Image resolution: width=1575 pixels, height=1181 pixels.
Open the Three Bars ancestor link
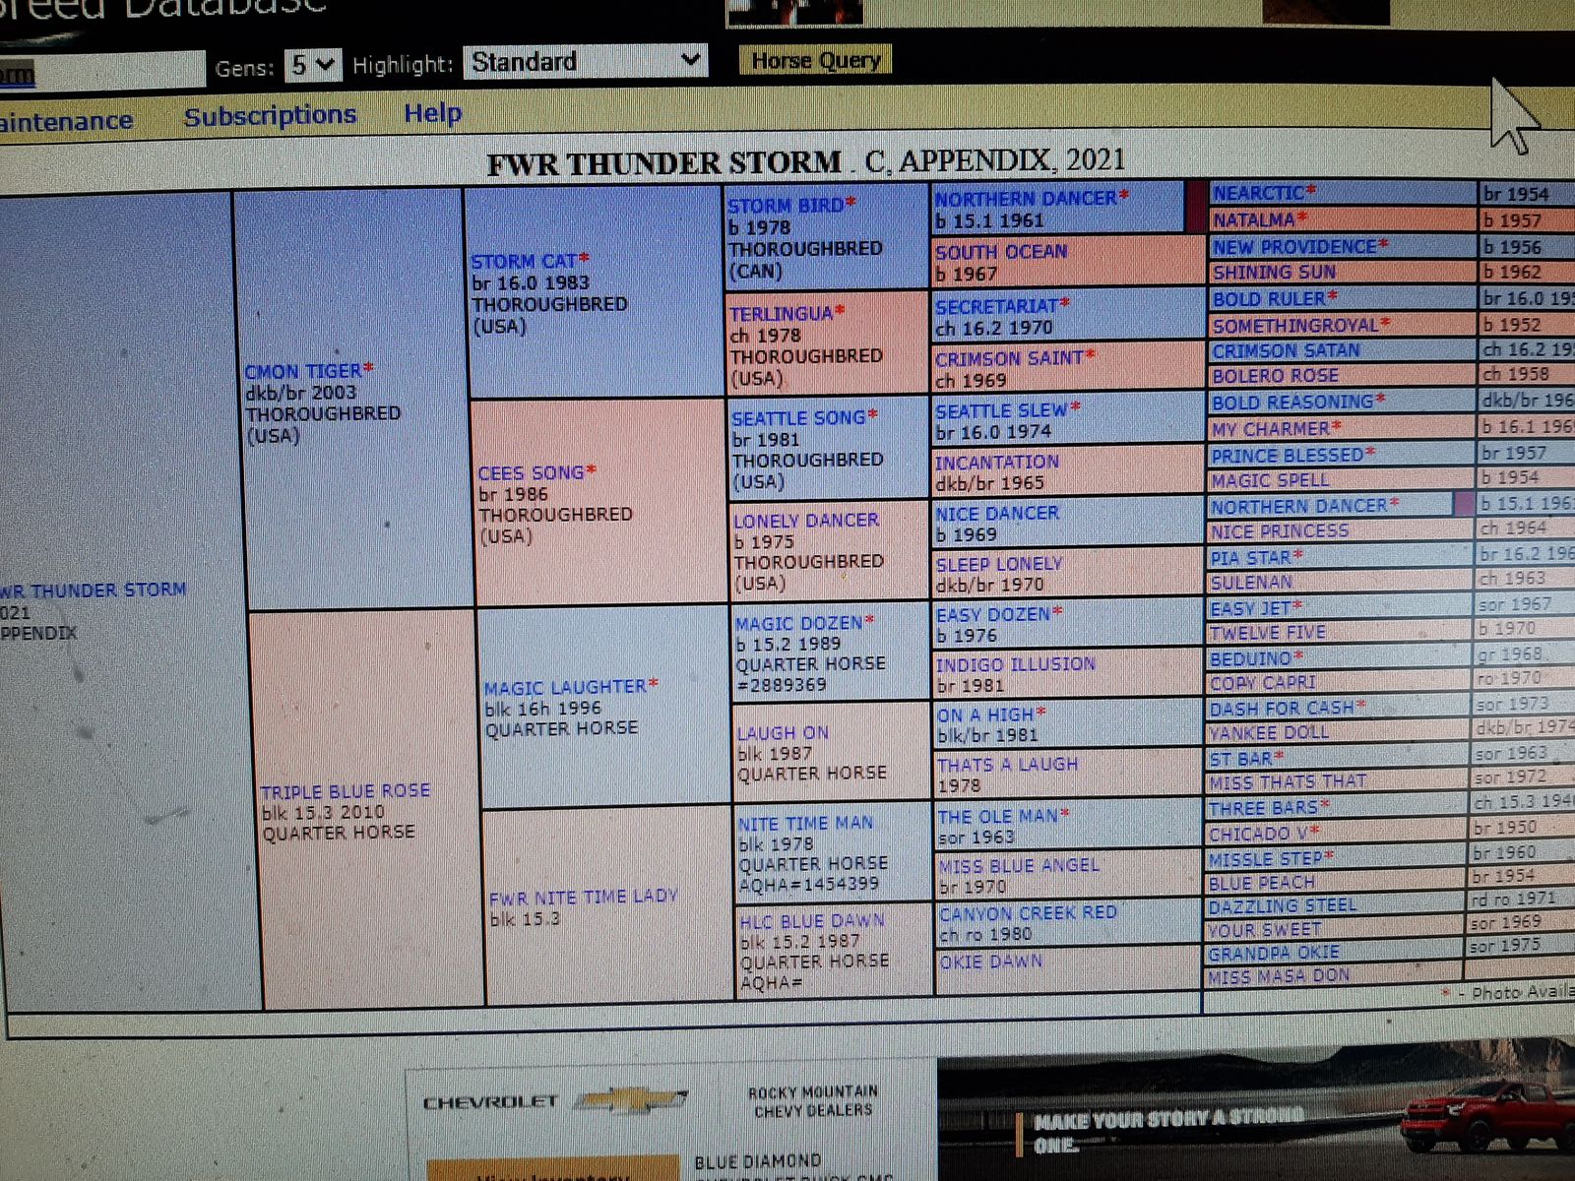pos(1263,808)
